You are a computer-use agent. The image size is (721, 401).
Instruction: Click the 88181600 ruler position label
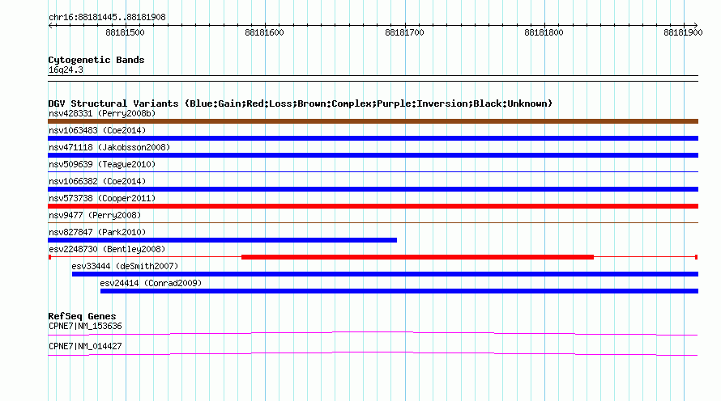264,32
